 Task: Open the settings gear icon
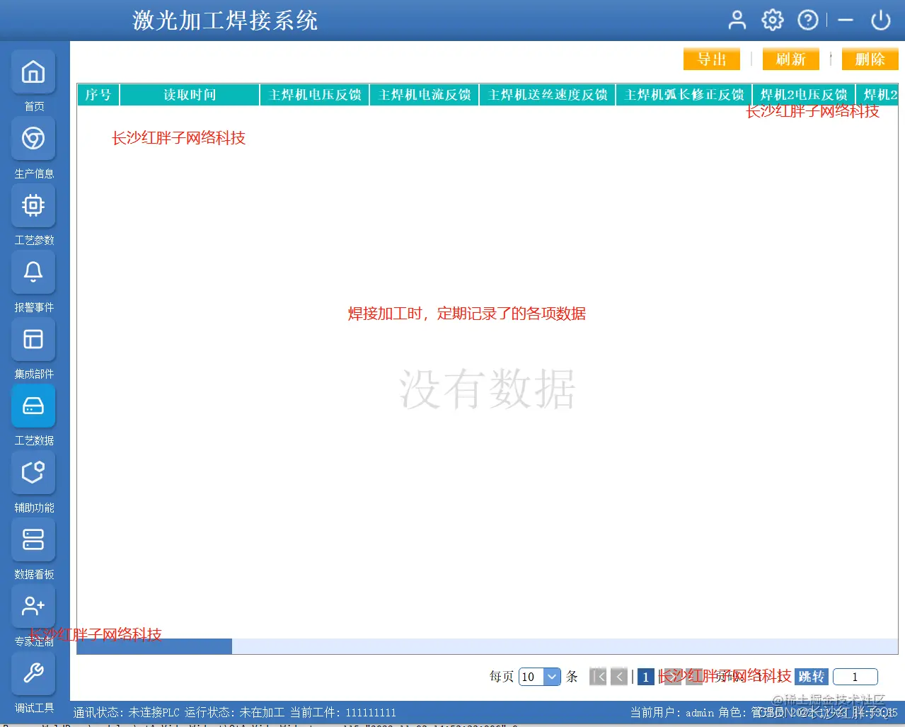[x=772, y=20]
